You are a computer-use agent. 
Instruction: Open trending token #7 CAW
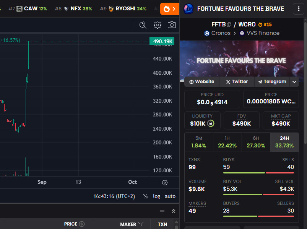pos(28,9)
